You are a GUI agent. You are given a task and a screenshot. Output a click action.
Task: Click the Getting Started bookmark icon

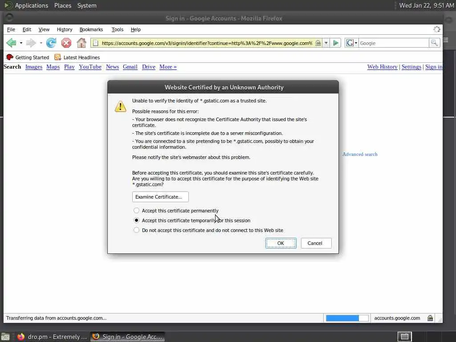[10, 57]
